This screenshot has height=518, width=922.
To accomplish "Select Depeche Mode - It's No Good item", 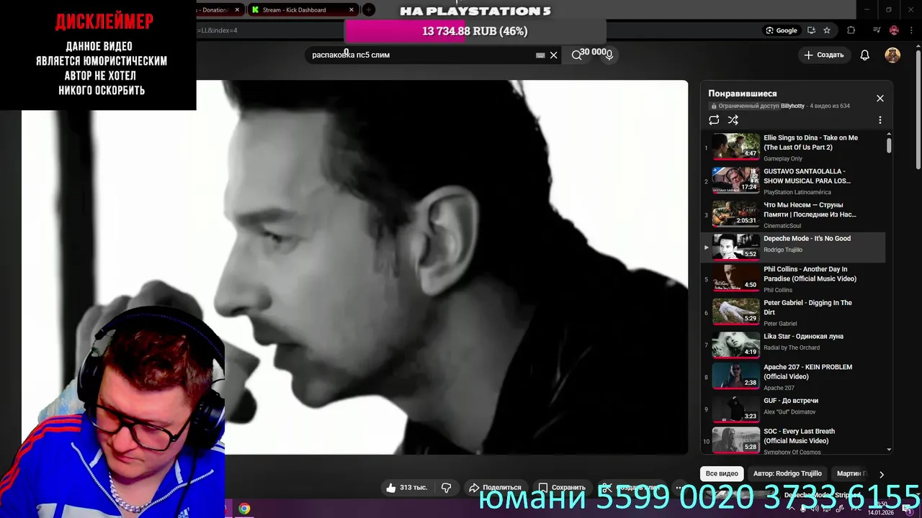I will point(793,247).
